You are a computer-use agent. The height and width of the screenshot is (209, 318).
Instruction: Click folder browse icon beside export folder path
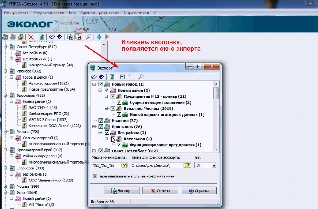tap(187, 165)
